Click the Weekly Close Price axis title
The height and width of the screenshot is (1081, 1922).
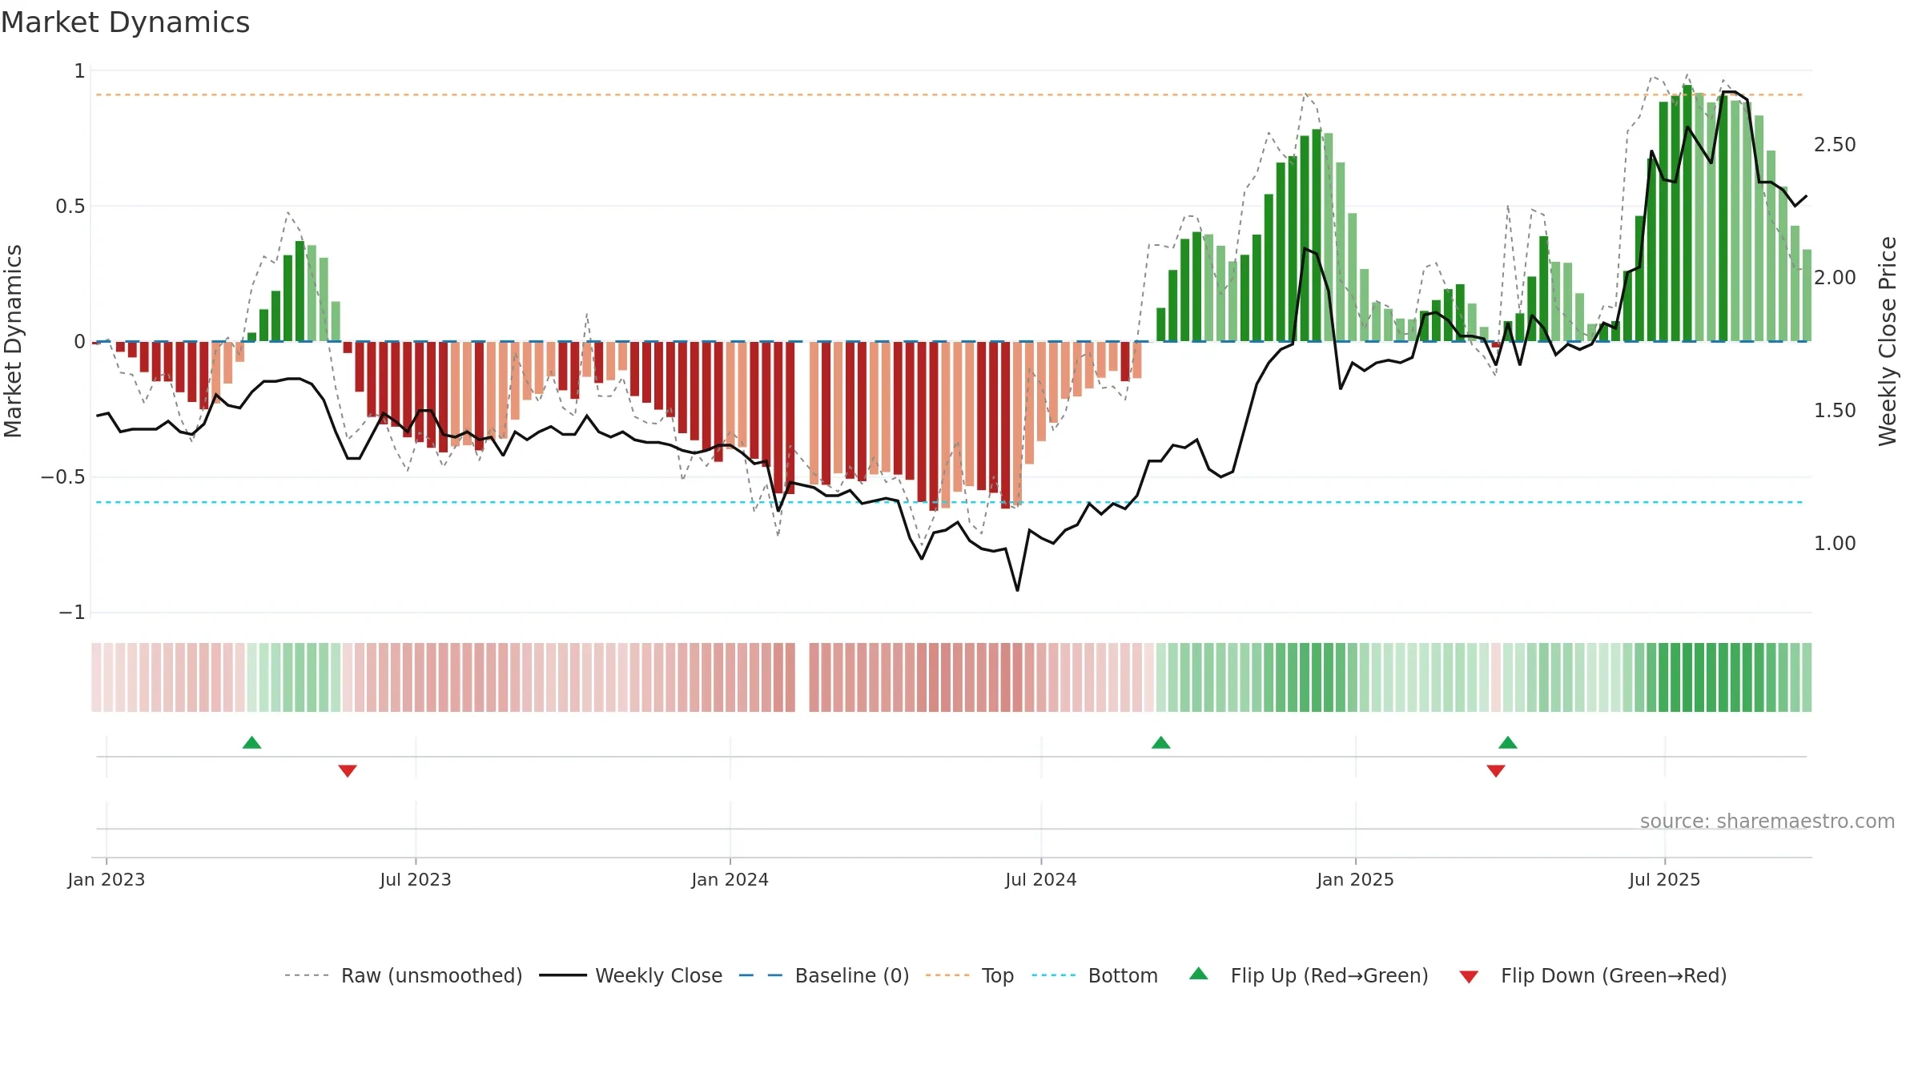coord(1888,341)
